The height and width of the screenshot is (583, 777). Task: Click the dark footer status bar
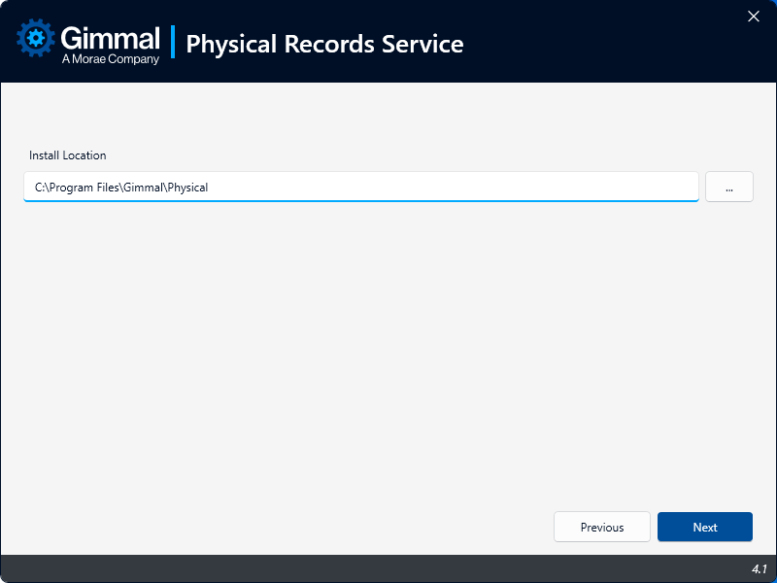[388, 568]
